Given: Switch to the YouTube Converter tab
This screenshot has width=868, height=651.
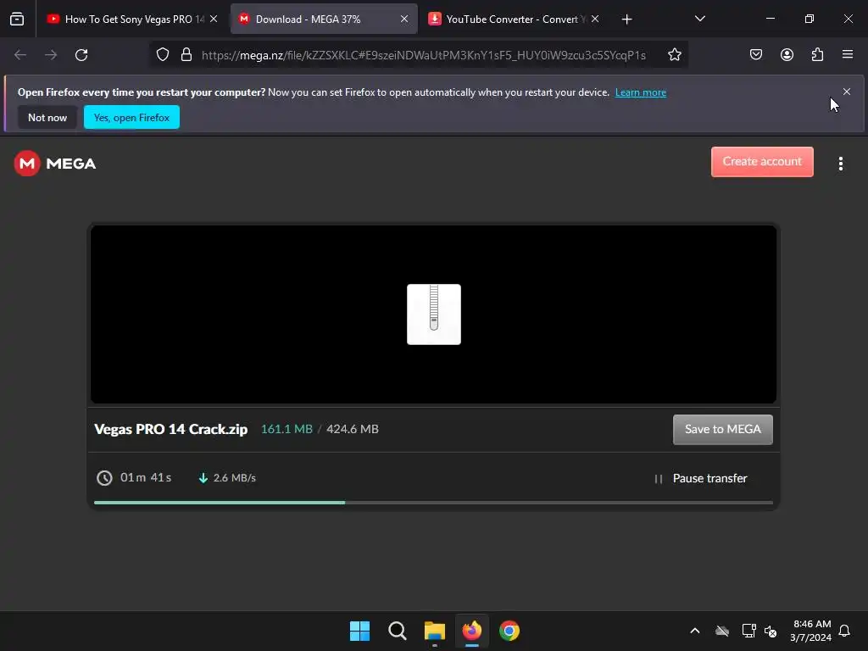Looking at the screenshot, I should (x=513, y=19).
